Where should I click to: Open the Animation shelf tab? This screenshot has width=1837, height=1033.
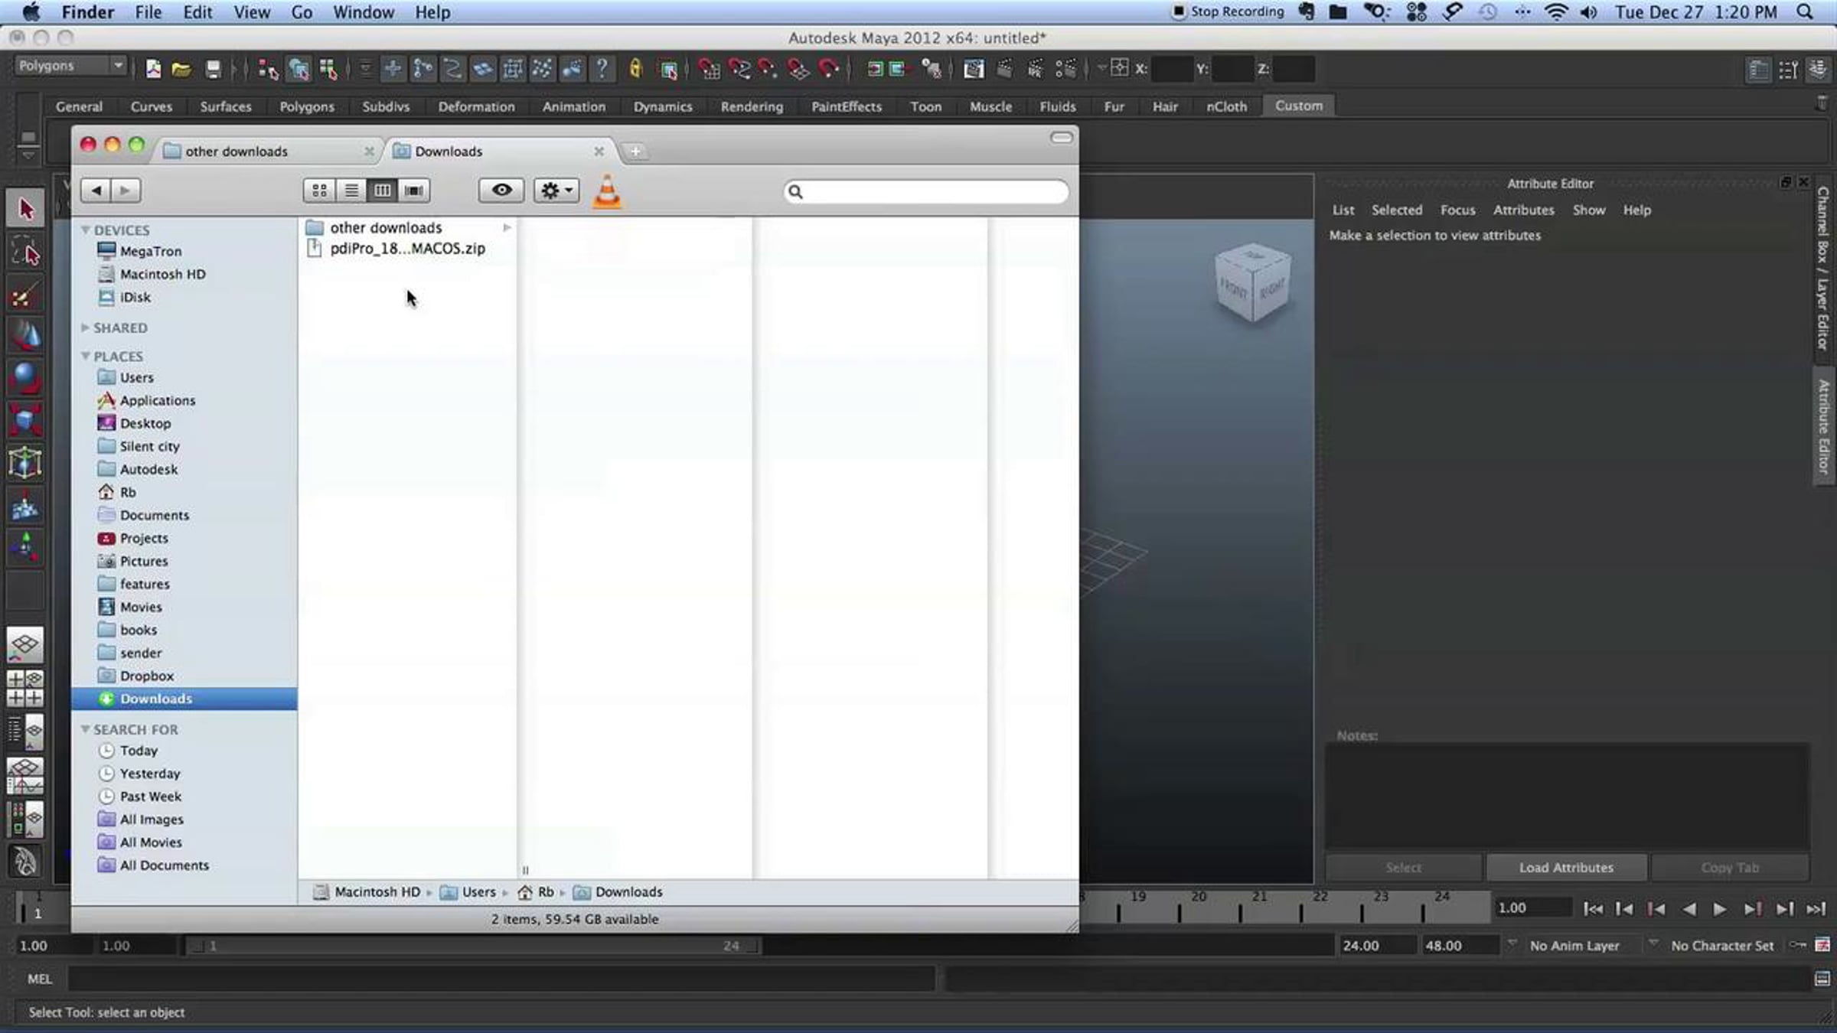574,106
